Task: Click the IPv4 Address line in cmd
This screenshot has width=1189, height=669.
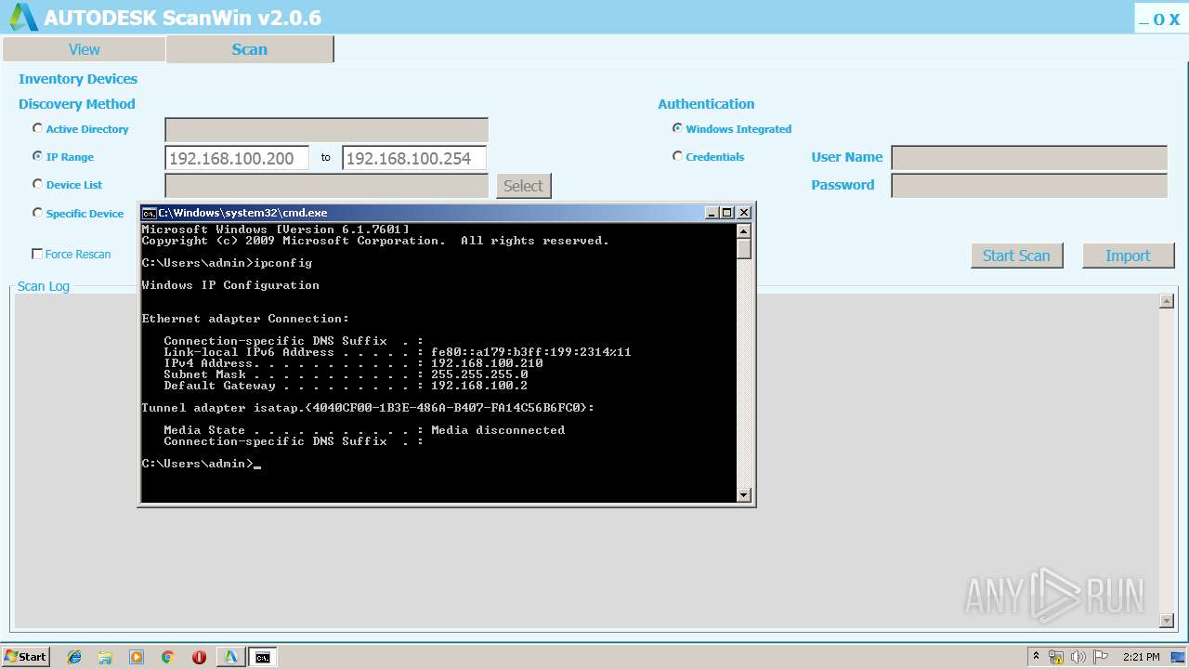Action: (353, 363)
